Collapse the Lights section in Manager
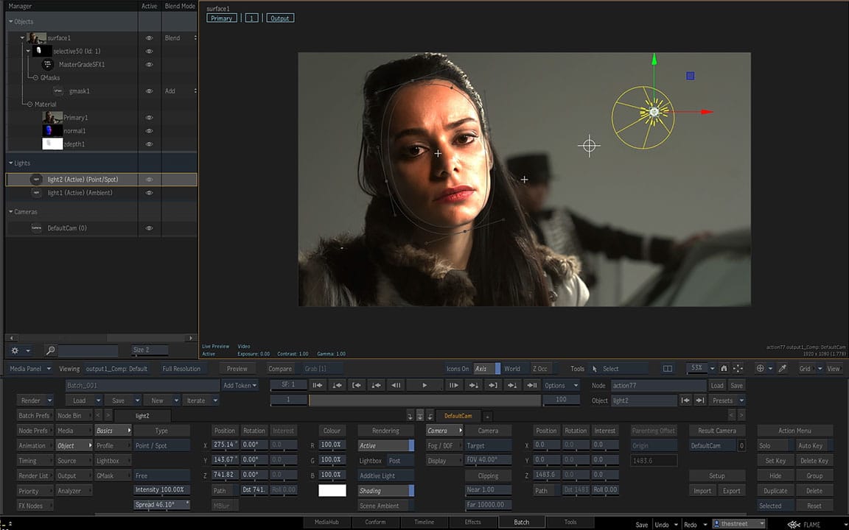 tap(11, 163)
